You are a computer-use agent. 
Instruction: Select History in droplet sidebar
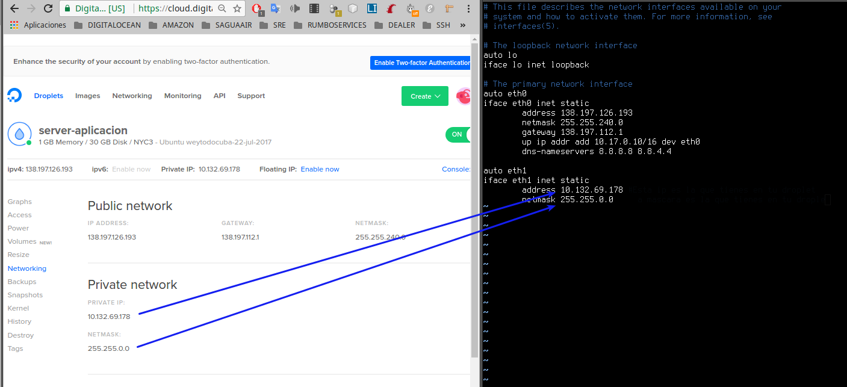[x=20, y=321]
